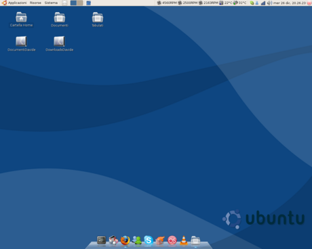
Task: Open the Risorse menu
Action: coord(35,3)
